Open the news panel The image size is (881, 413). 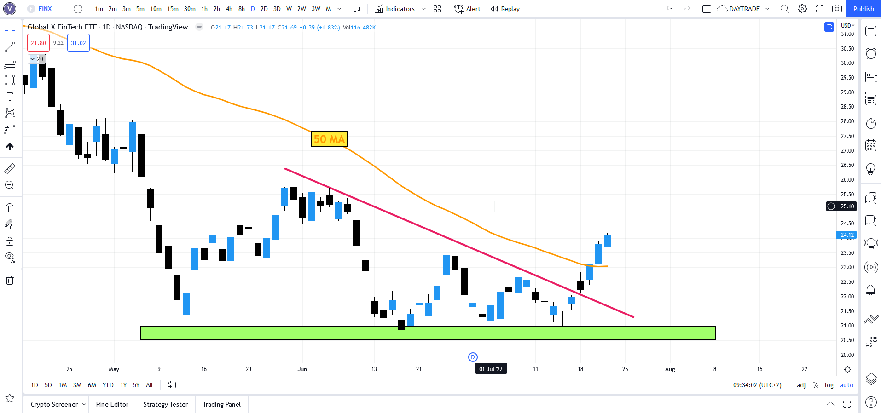tap(871, 77)
